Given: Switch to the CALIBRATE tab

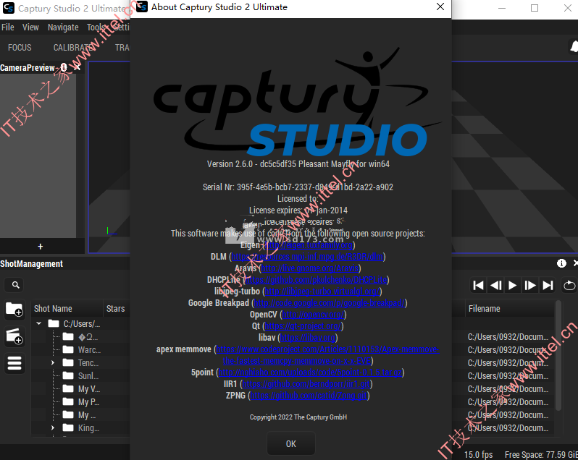Looking at the screenshot, I should (x=74, y=48).
